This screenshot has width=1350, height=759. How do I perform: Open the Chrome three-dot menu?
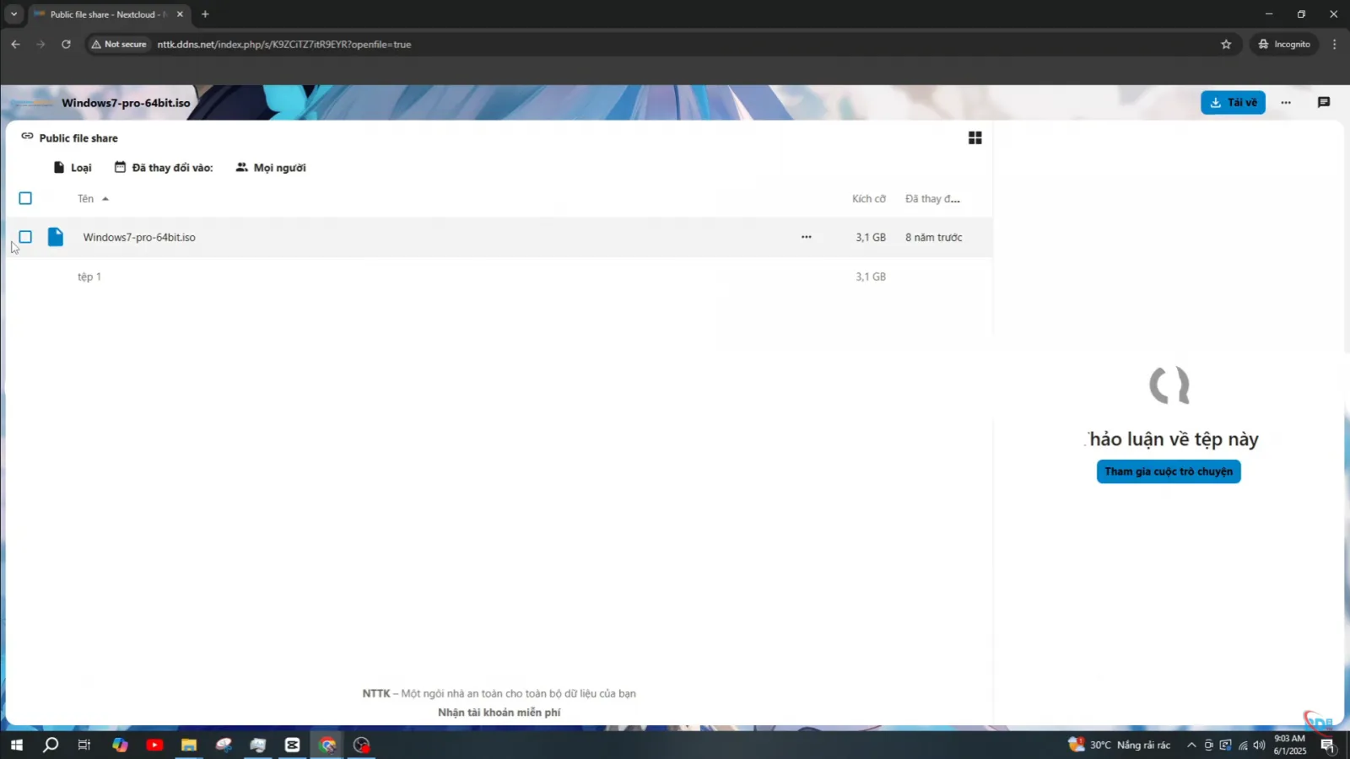[1334, 44]
